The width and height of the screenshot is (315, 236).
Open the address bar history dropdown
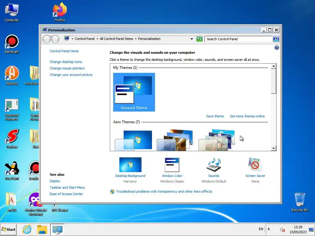192,39
